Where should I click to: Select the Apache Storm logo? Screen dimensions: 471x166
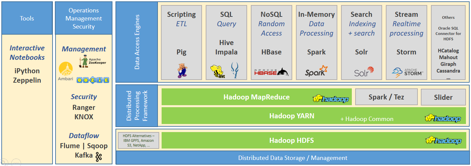tap(407, 72)
